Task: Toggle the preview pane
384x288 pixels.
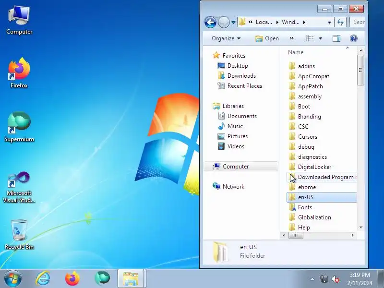Action: pyautogui.click(x=336, y=38)
